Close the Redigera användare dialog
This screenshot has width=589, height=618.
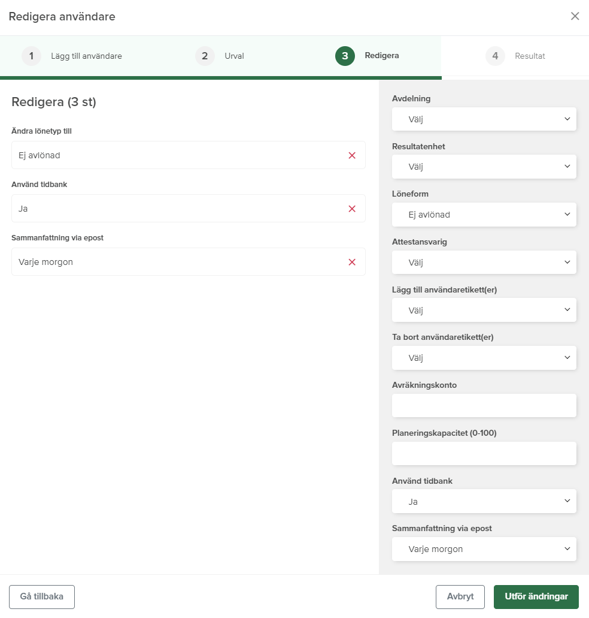pyautogui.click(x=575, y=16)
